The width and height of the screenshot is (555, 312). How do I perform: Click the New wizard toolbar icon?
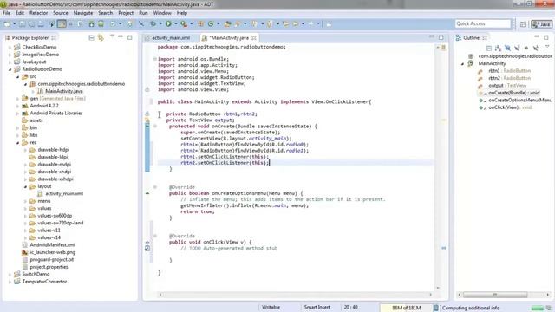pos(7,24)
